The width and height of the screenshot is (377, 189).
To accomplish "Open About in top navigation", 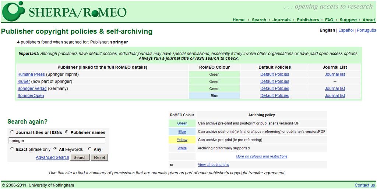I will pyautogui.click(x=369, y=20).
